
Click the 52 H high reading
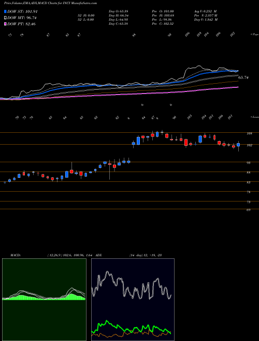(x=85, y=16)
